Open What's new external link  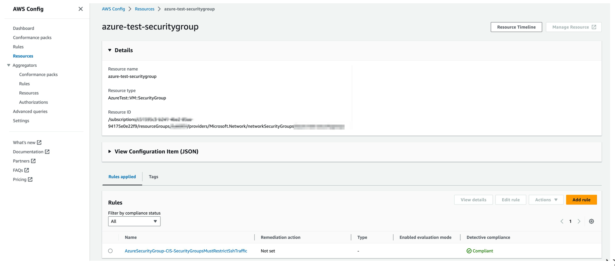coord(27,142)
